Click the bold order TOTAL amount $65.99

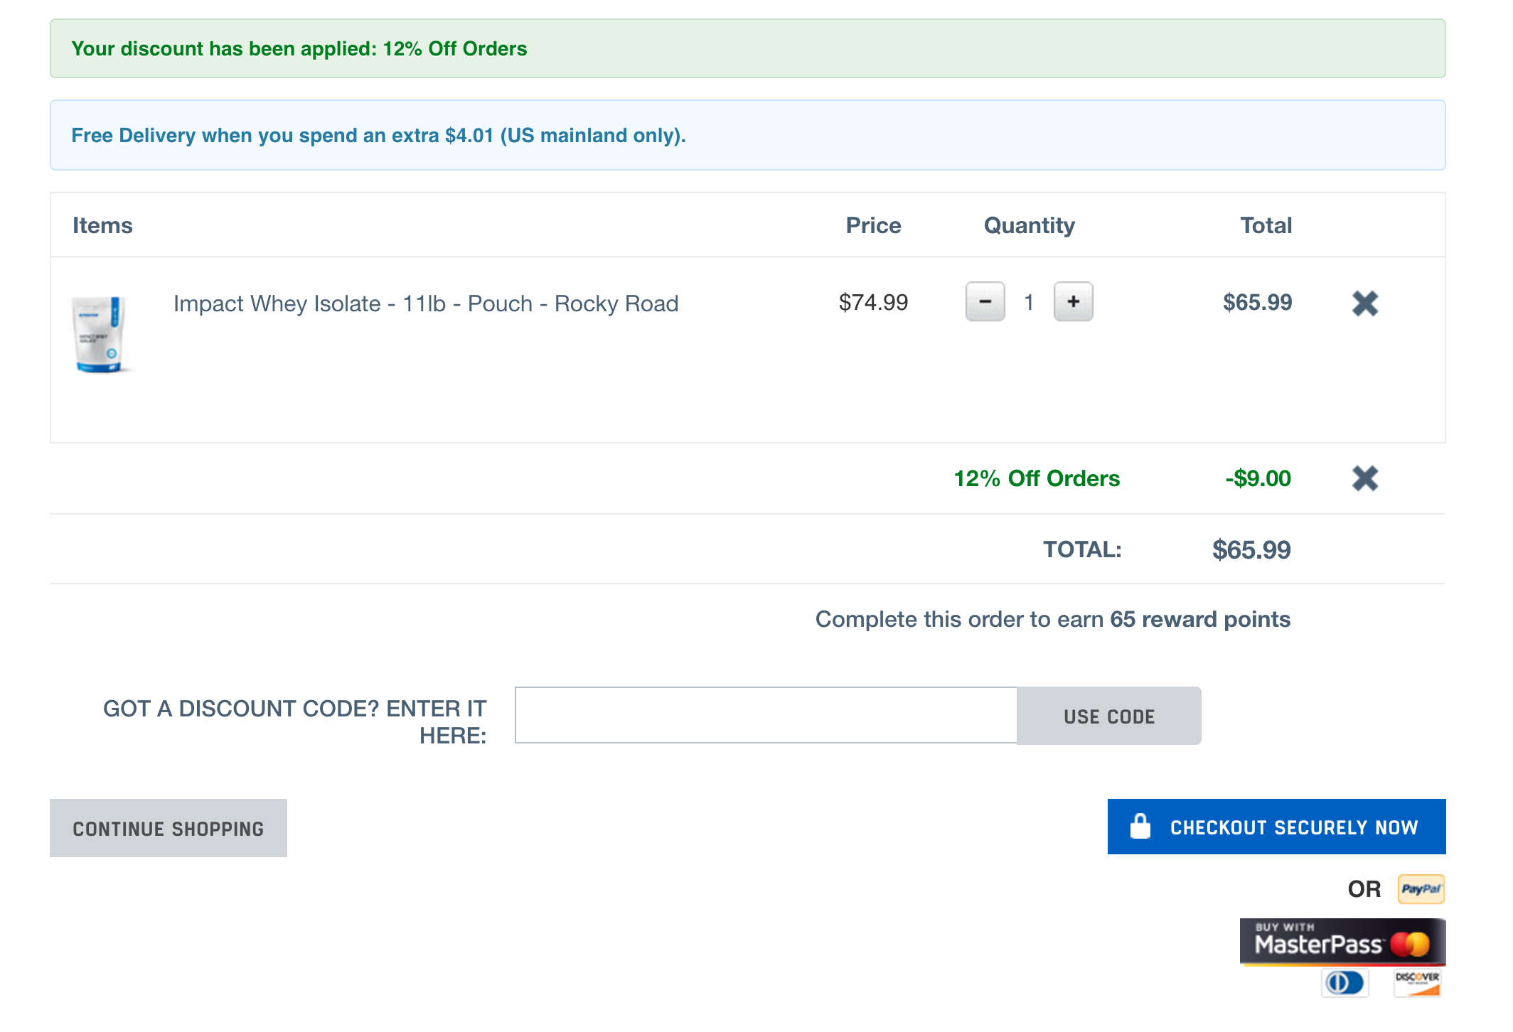(x=1251, y=549)
